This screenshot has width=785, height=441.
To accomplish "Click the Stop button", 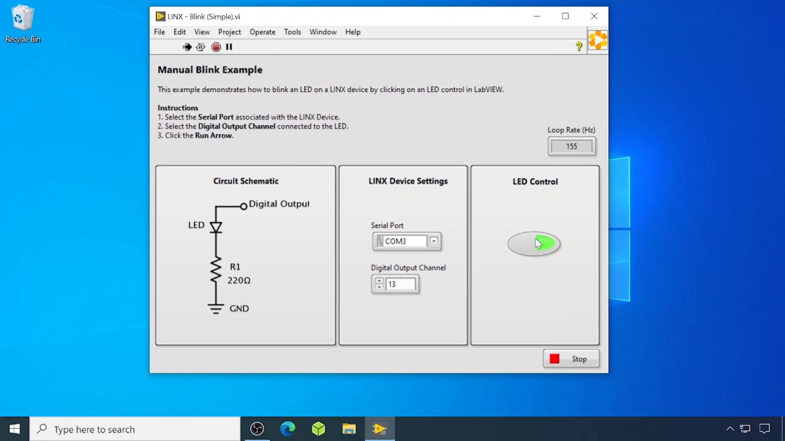I will 571,359.
